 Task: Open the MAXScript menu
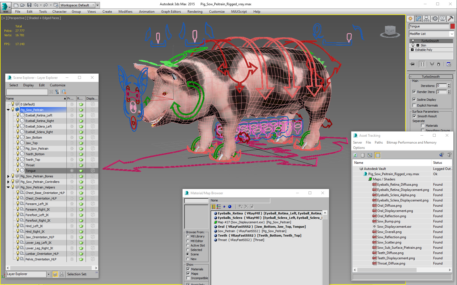click(239, 12)
